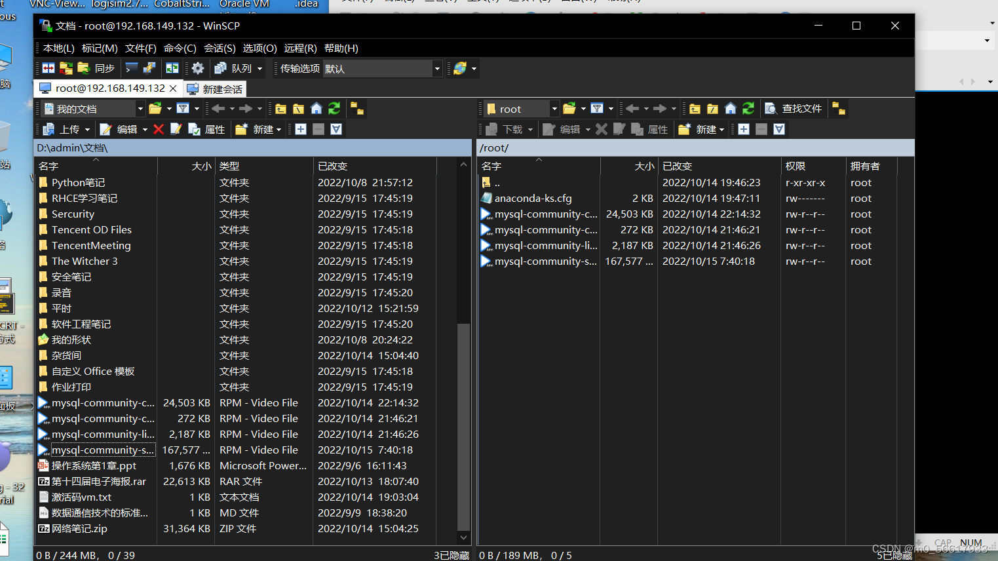The width and height of the screenshot is (998, 561).
Task: Expand the remote 新建 dropdown arrow
Action: pos(721,129)
